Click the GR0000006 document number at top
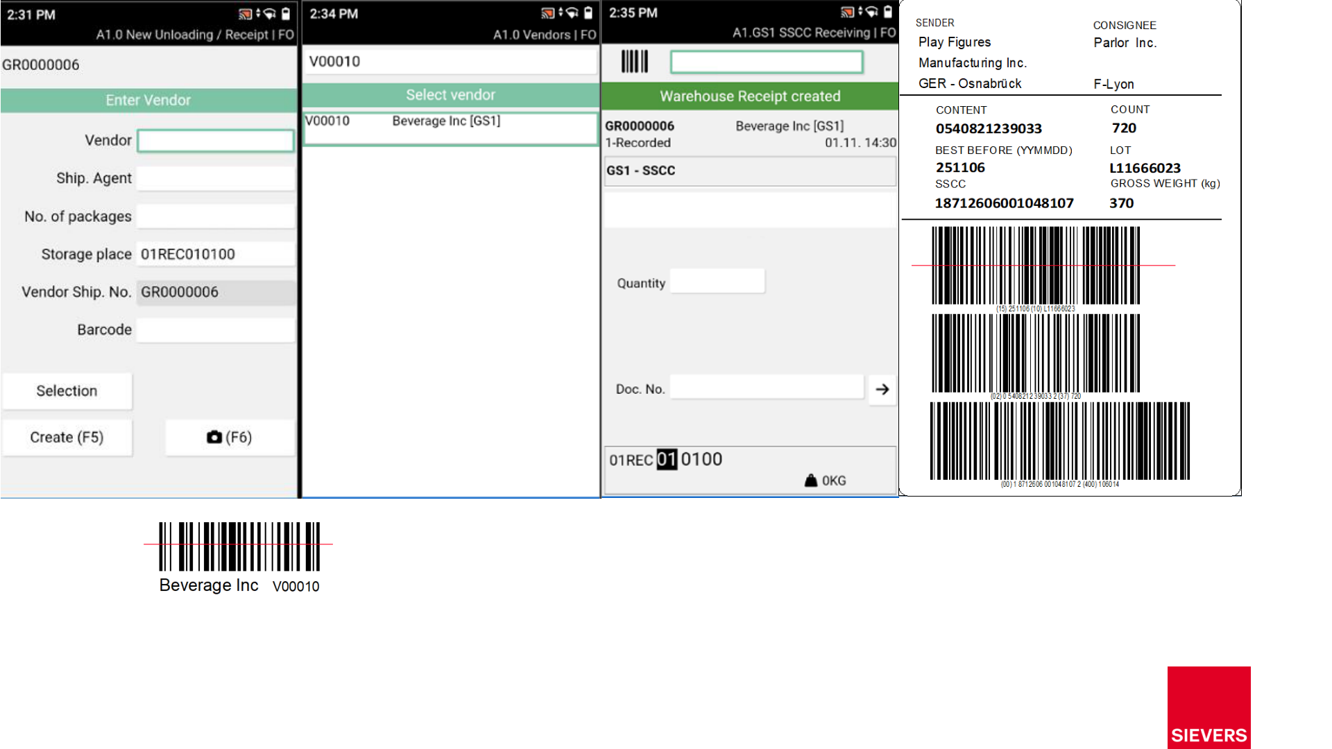 [x=41, y=65]
